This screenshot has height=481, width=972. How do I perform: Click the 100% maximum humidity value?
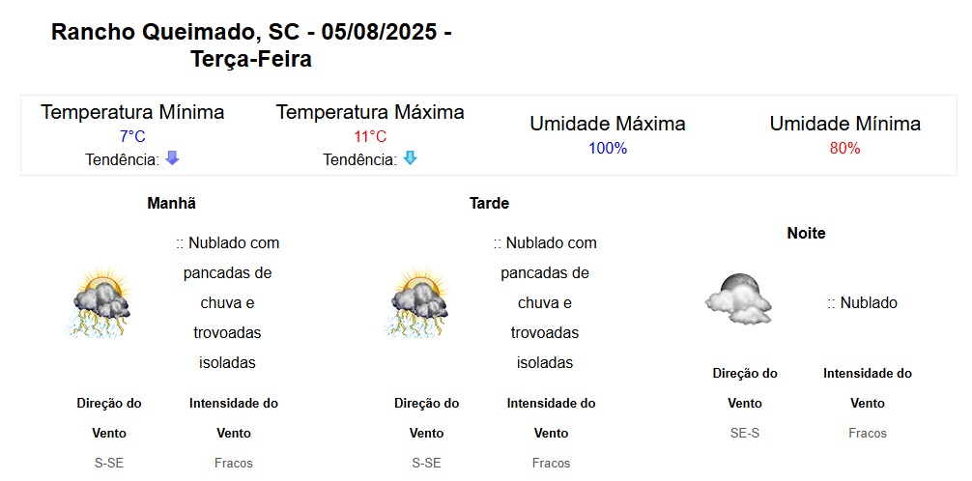[x=608, y=148]
